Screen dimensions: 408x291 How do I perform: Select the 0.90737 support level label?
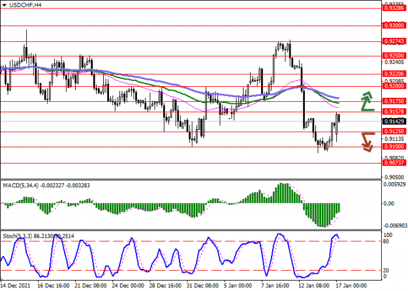(394, 163)
